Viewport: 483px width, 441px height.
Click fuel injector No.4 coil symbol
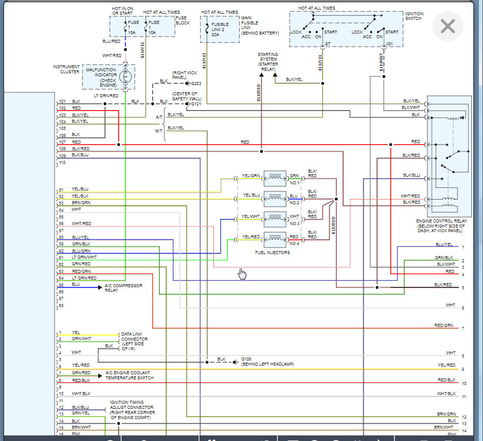pos(275,239)
